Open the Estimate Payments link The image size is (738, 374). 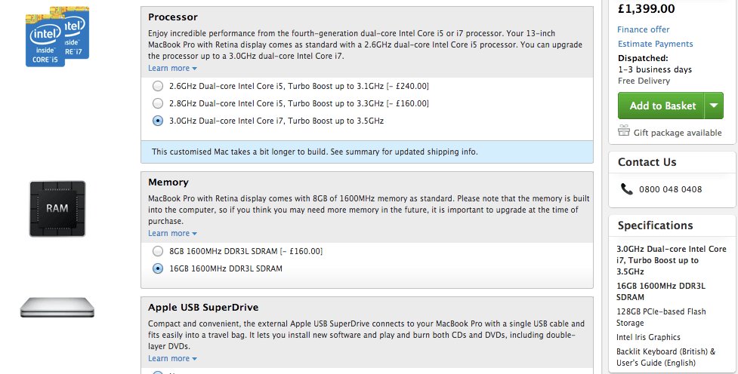click(655, 44)
